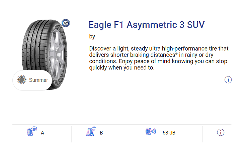Click the tire tread pattern in image
Screen dimensions: 241x151
[x=35, y=46]
